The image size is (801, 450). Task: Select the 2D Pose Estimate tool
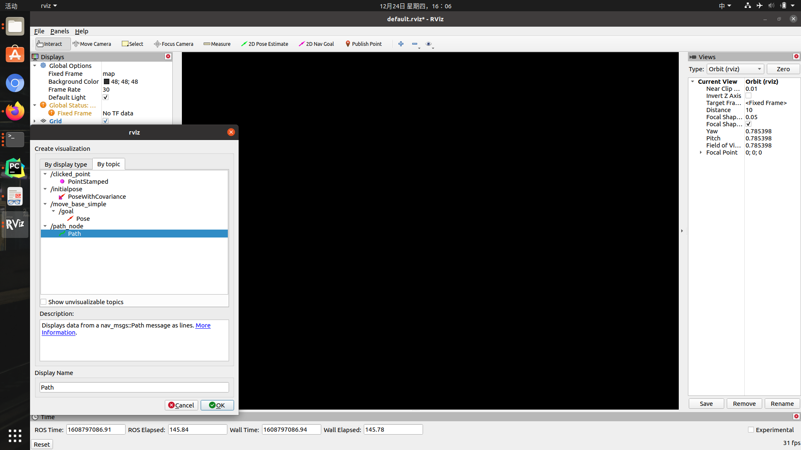tap(264, 44)
